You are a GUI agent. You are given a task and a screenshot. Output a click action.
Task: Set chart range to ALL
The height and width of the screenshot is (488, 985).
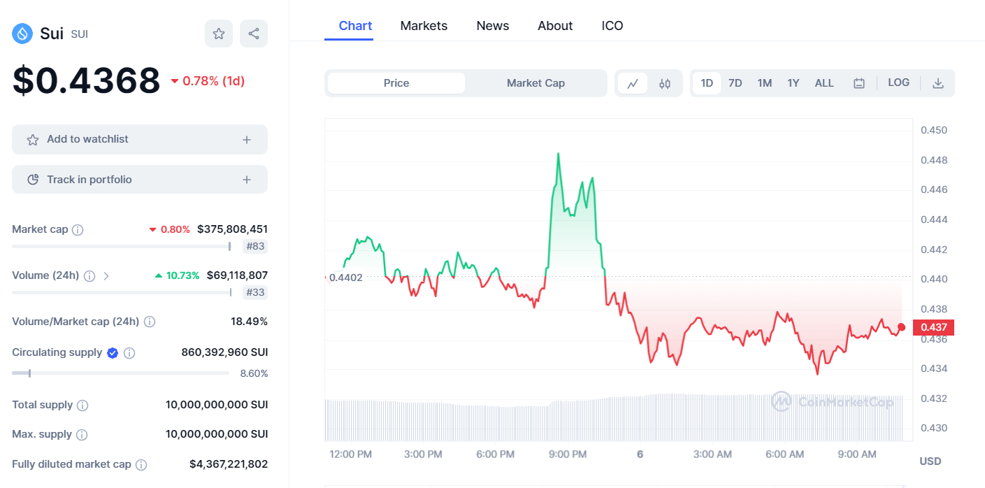(x=824, y=83)
